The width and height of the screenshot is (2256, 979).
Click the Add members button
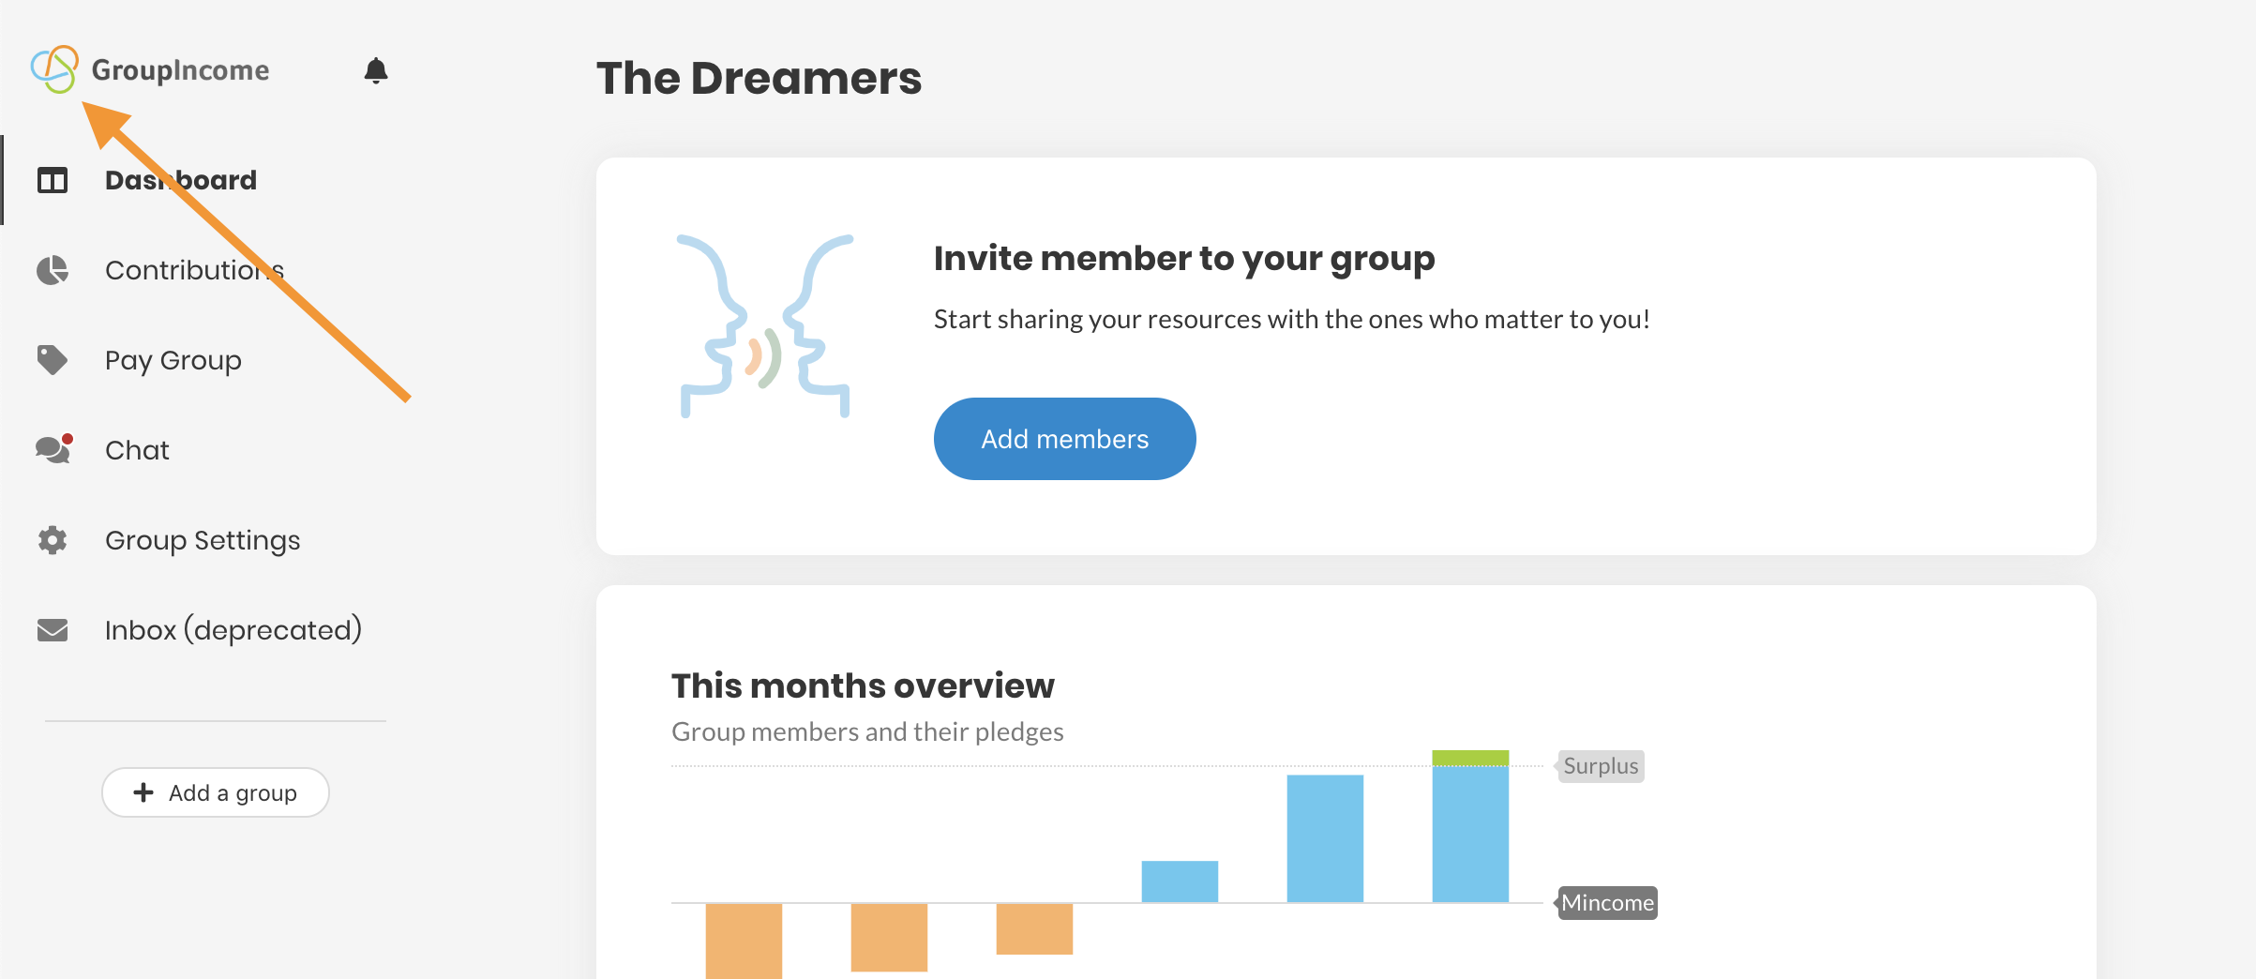[x=1064, y=439]
